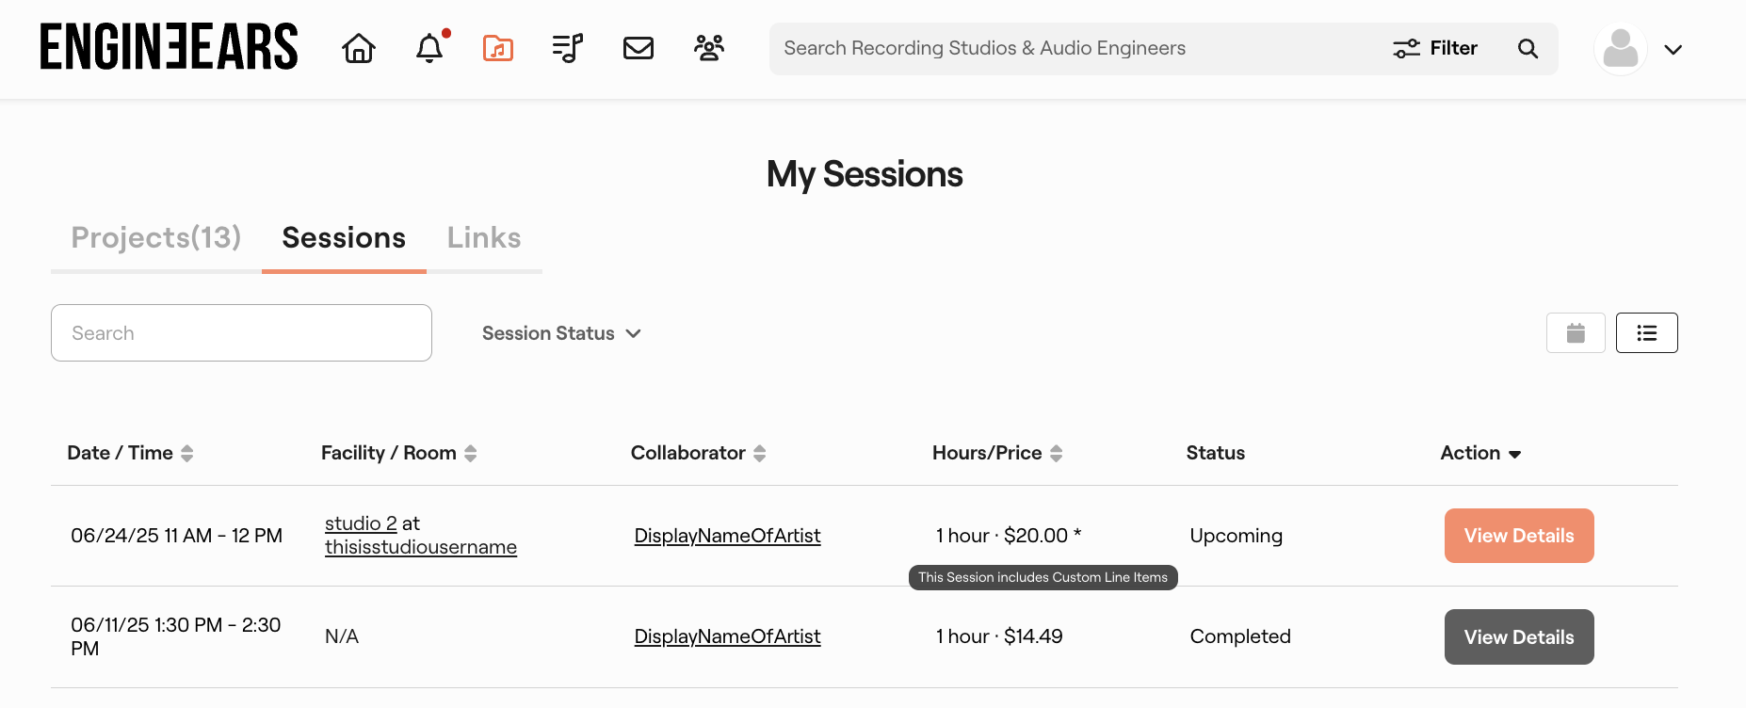The image size is (1746, 708).
Task: Open the music folder projects icon
Action: pos(498,48)
